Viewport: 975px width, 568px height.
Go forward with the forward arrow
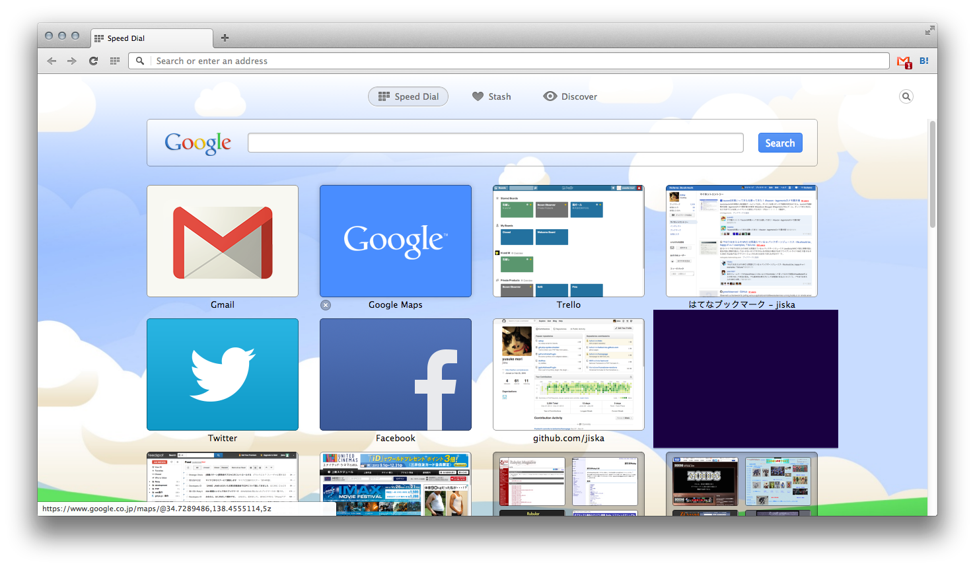tap(72, 61)
